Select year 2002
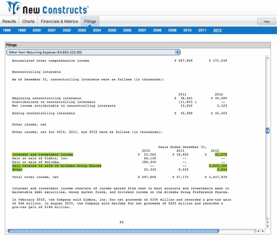Screen dimensions: 277x241 coord(67,30)
